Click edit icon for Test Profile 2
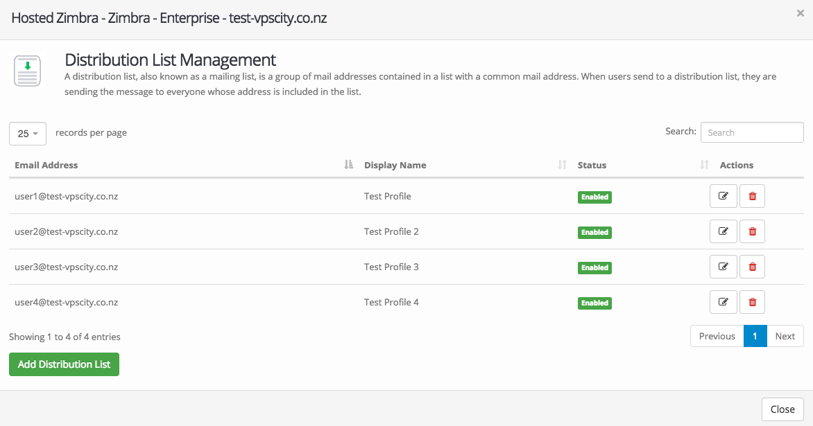Screen dimensions: 813x426 pos(723,232)
